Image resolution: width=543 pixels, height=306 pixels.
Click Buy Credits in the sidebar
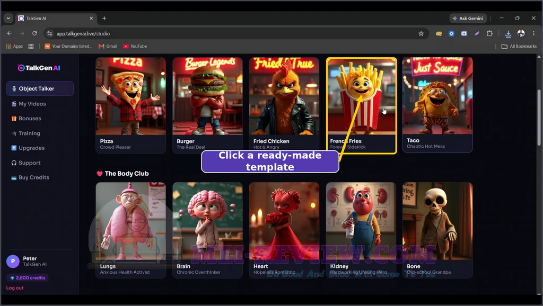pyautogui.click(x=33, y=177)
